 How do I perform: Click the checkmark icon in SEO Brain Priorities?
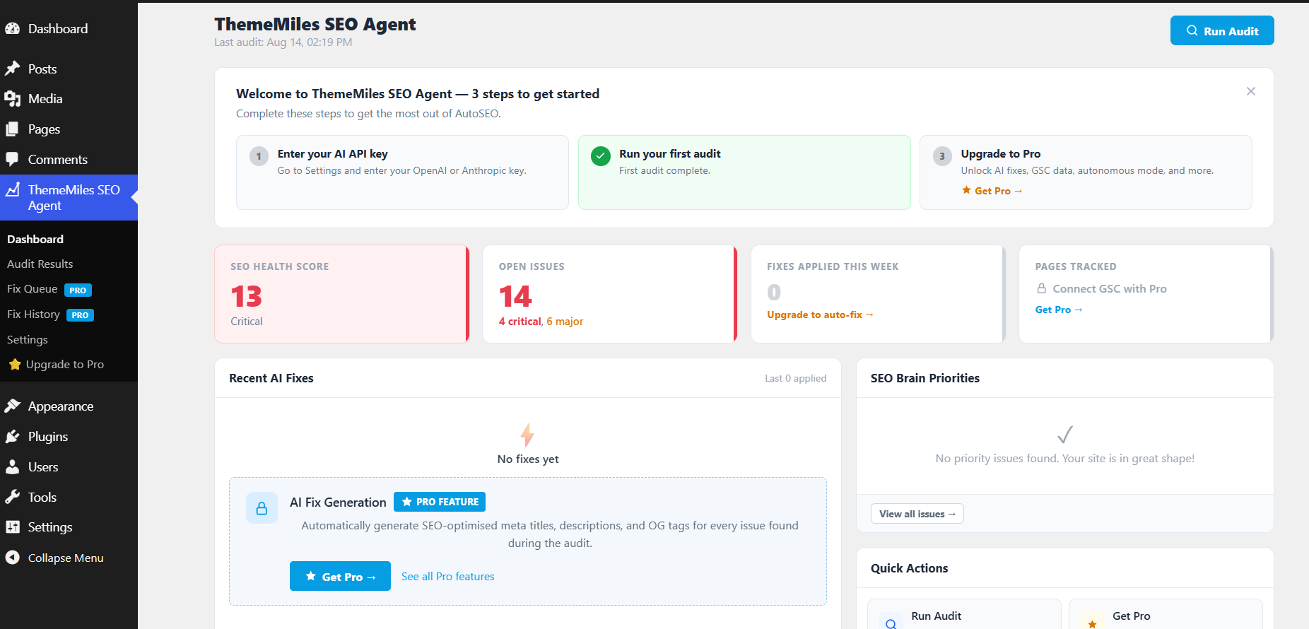1064,434
